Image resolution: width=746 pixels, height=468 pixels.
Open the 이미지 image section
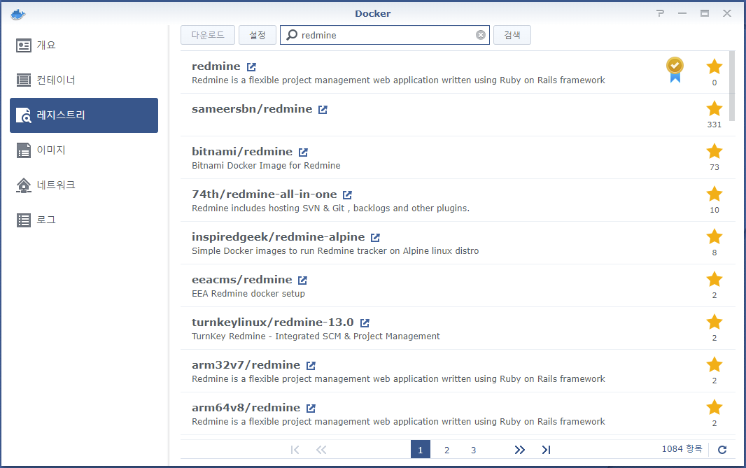tap(84, 150)
